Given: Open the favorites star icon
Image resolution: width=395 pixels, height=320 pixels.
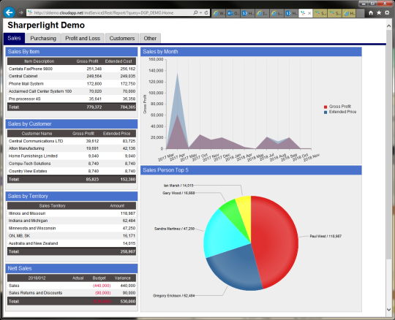Looking at the screenshot, I should click(x=379, y=12).
